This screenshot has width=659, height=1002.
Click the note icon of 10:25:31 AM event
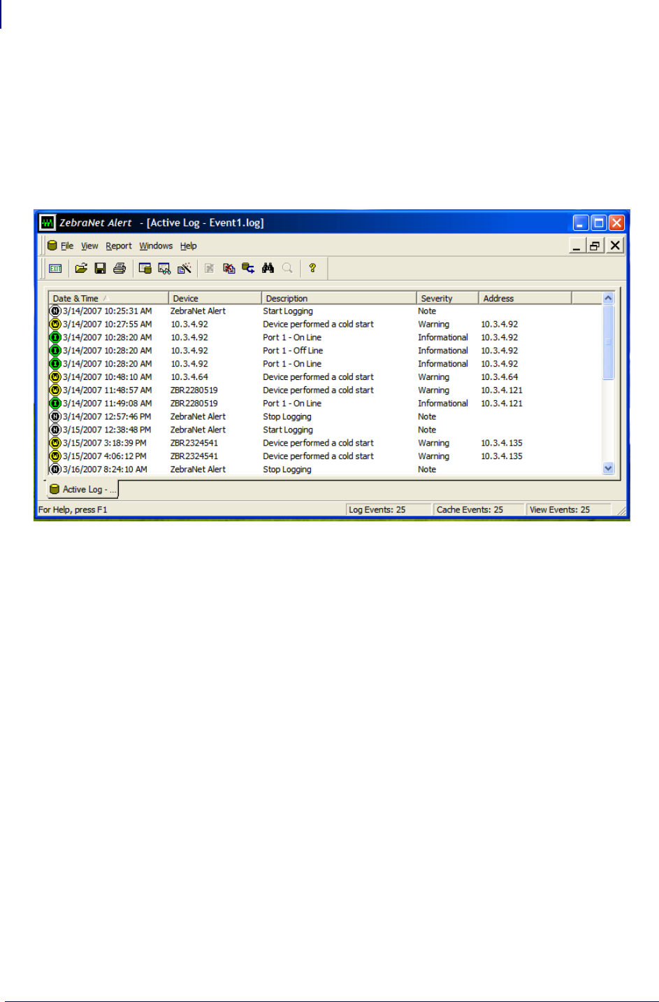(x=55, y=311)
